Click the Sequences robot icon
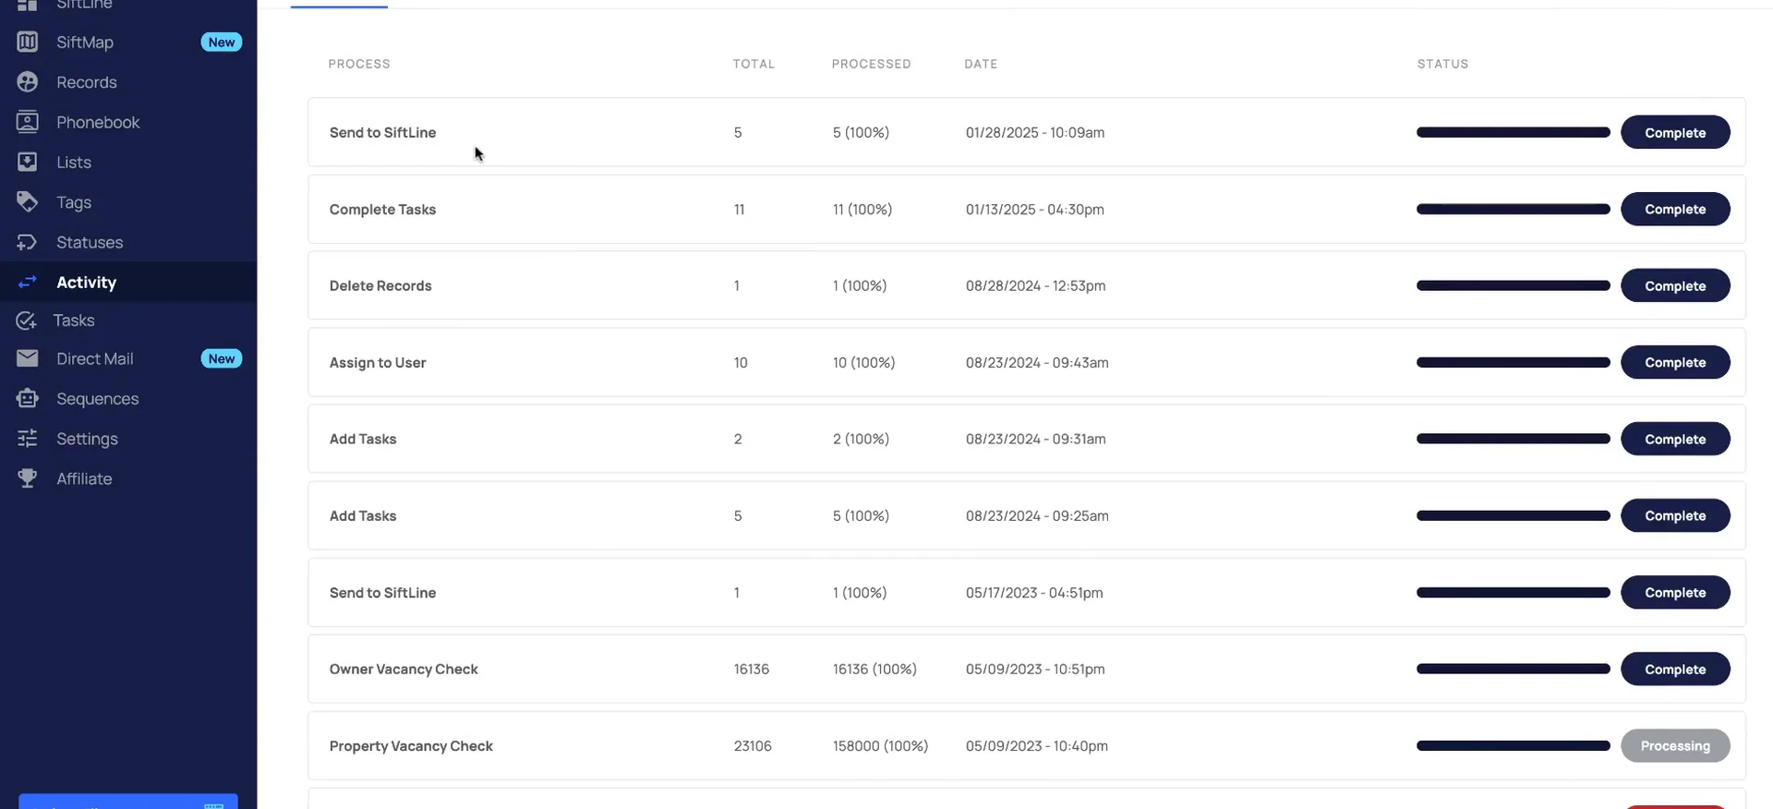1773x809 pixels. (x=28, y=398)
